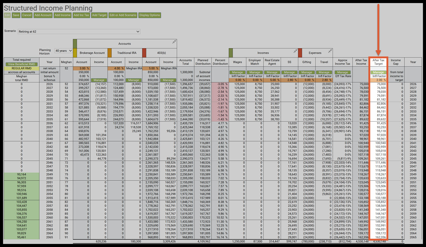Edit Real Estate Agent 5.00 % inflation factor
This screenshot has width=426, height=247.
tap(272, 80)
